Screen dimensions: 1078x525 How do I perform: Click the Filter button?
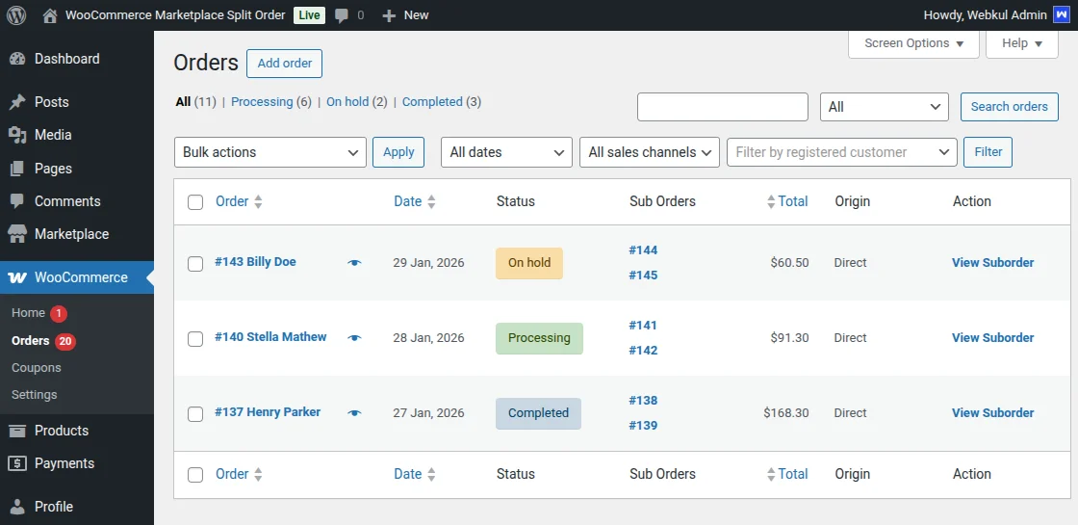(x=988, y=152)
